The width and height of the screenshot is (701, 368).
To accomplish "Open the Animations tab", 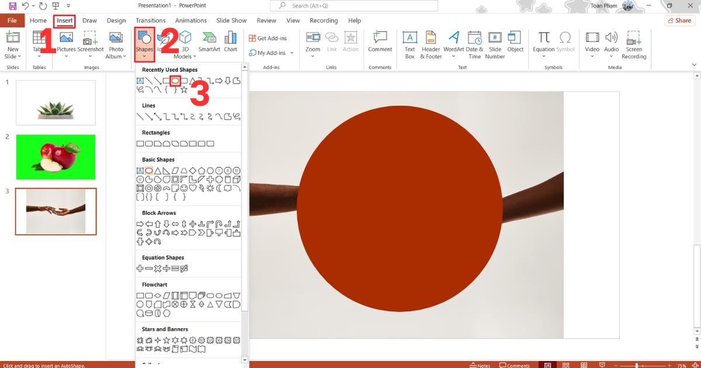I will (x=191, y=20).
